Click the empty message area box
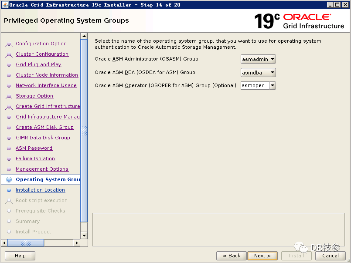The height and width of the screenshot is (263, 351). point(218,229)
